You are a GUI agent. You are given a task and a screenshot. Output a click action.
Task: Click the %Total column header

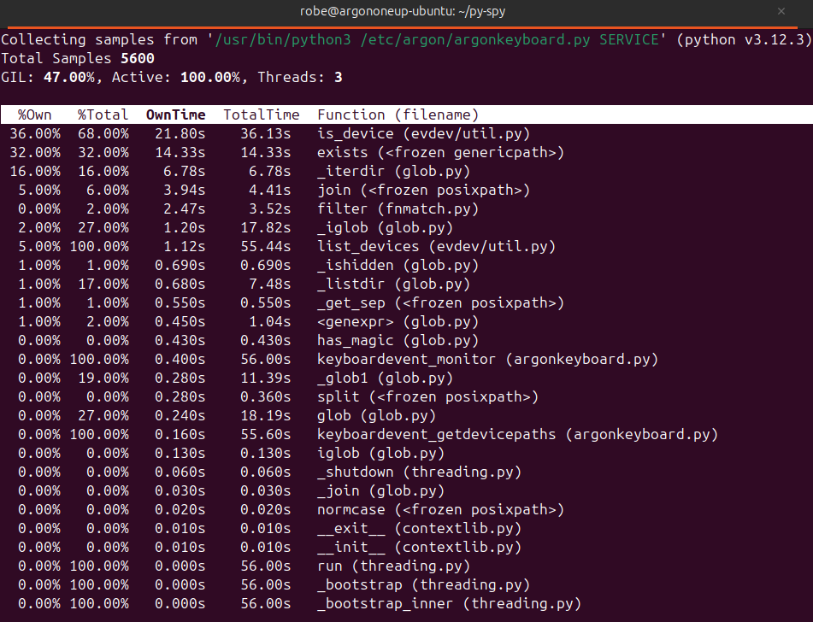(103, 114)
